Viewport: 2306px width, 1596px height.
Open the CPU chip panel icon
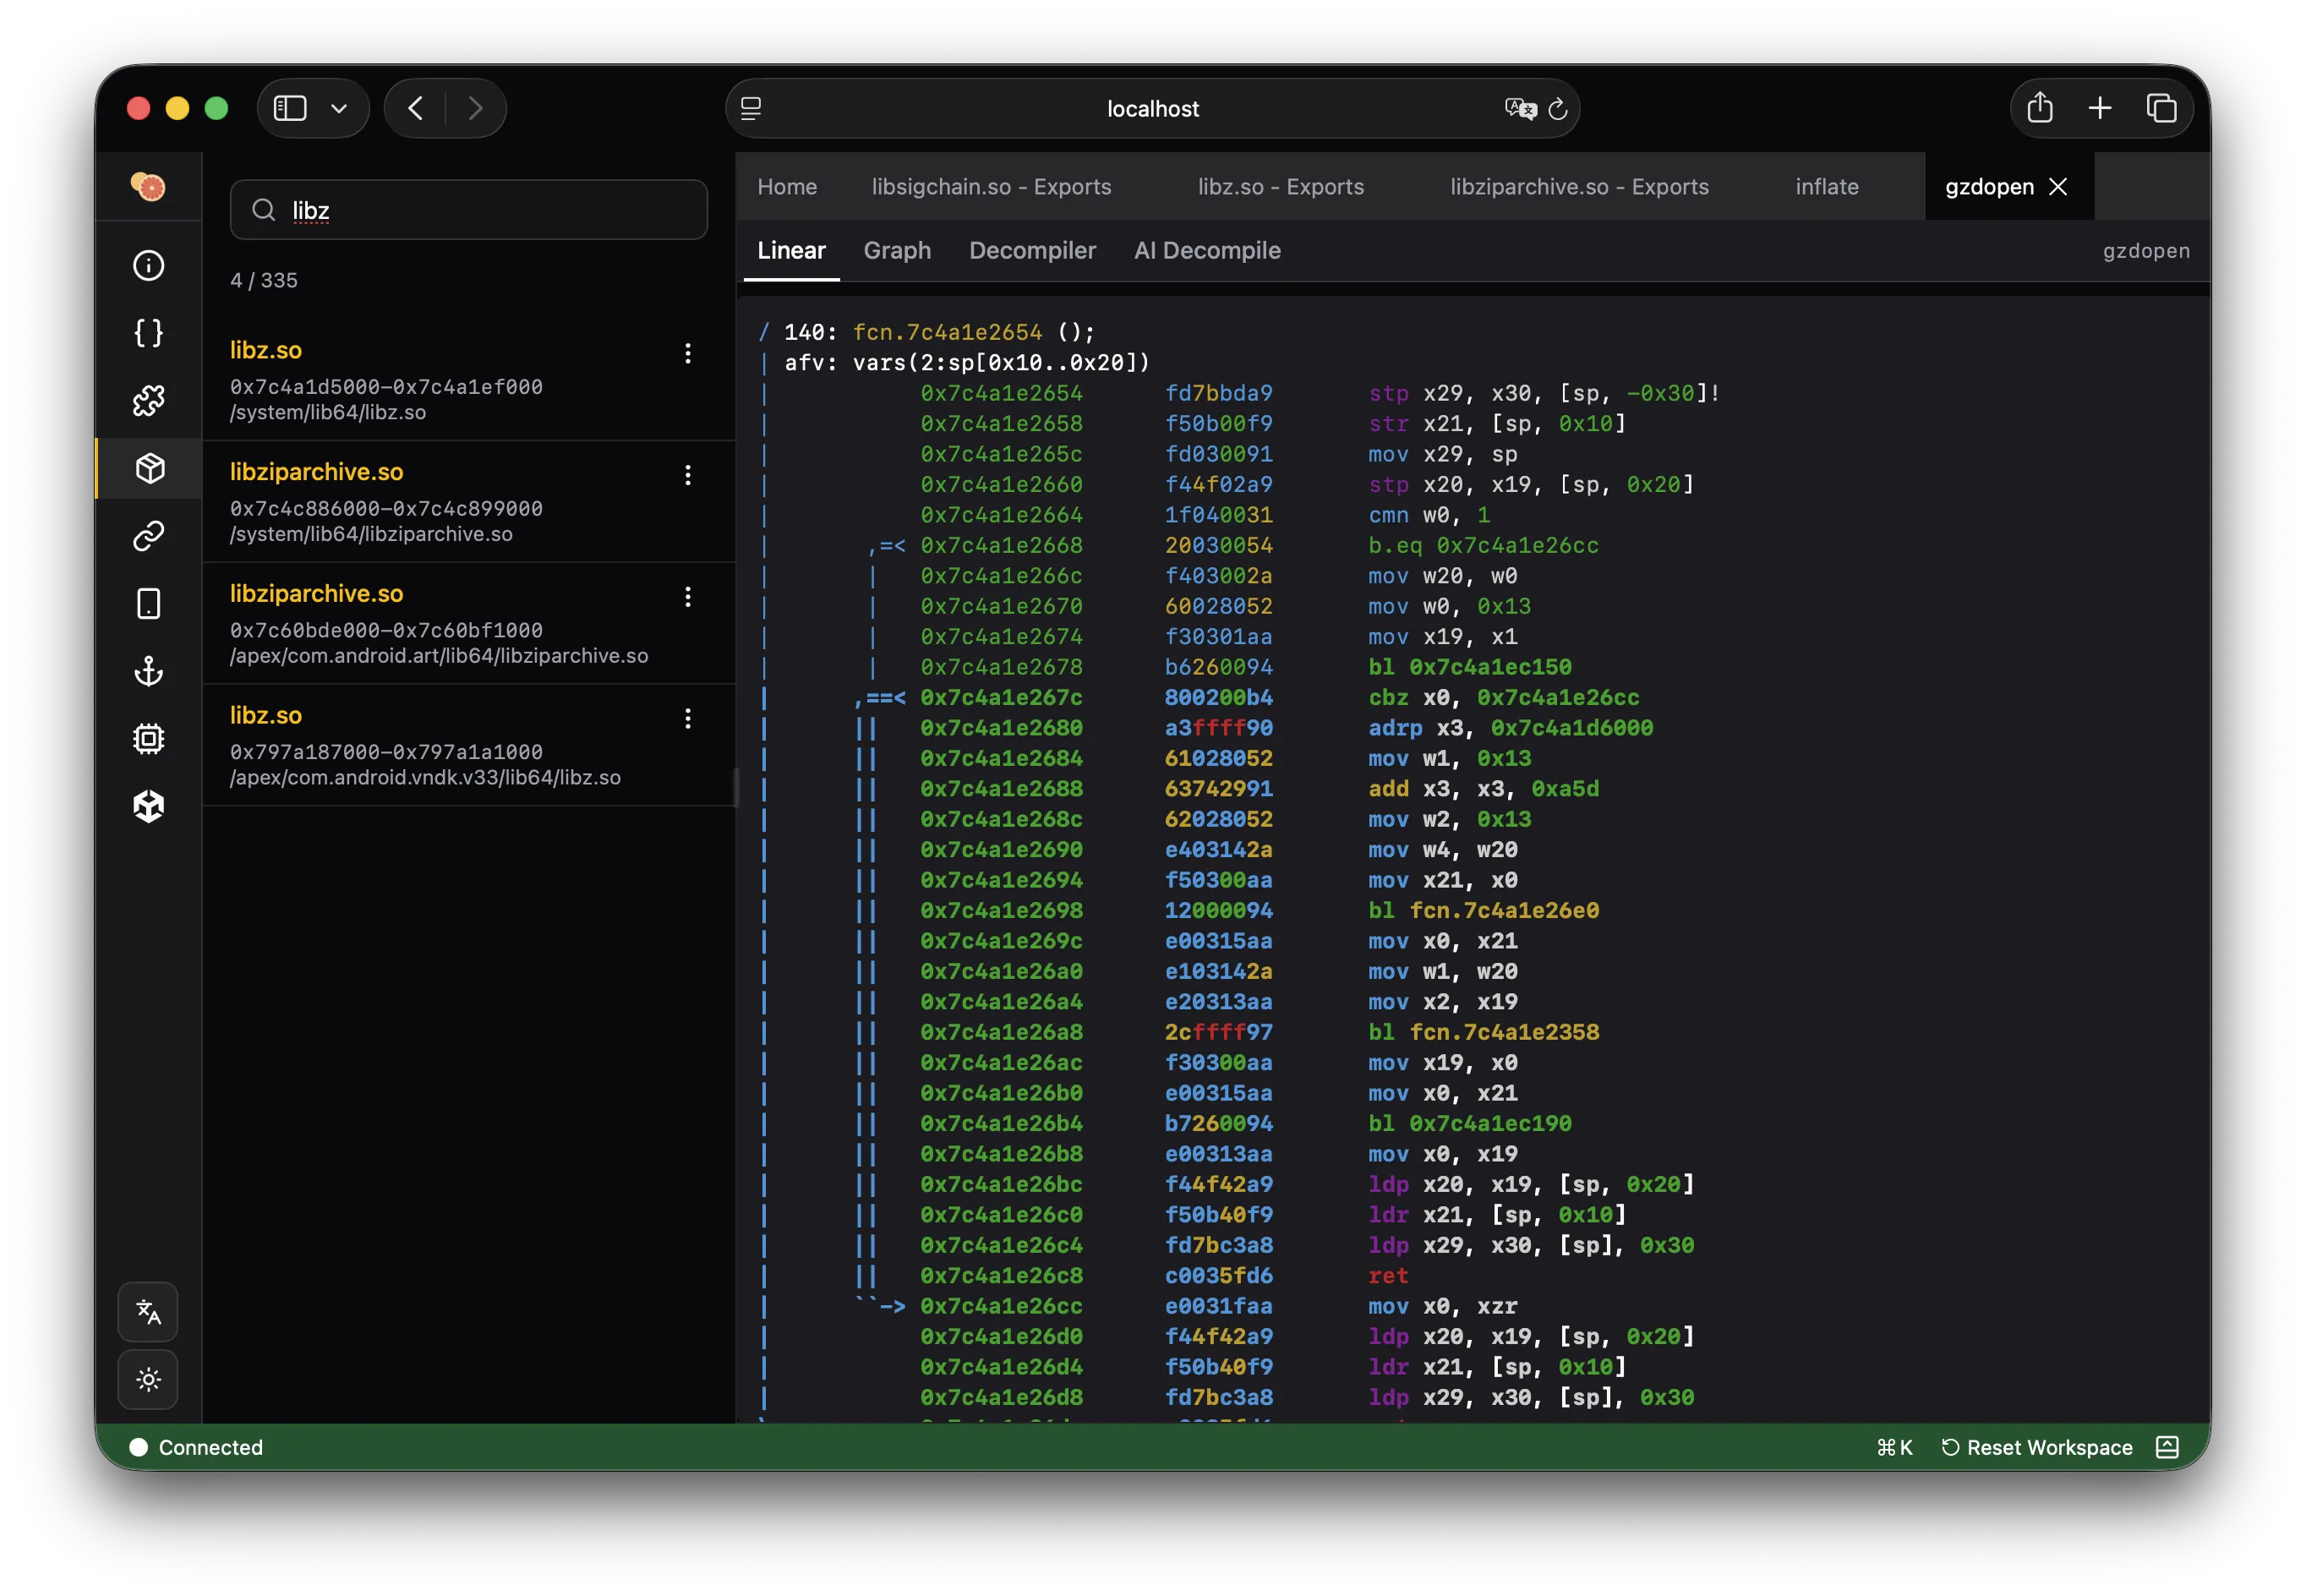click(x=148, y=739)
